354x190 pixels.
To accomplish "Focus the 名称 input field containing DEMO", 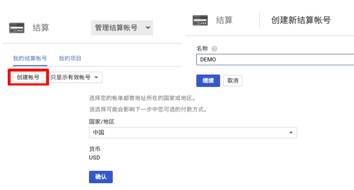I will (275, 59).
